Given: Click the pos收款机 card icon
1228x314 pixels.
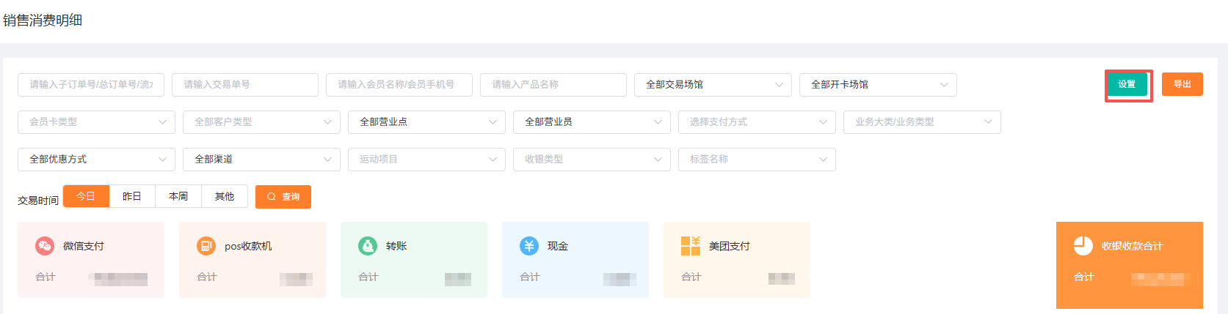Looking at the screenshot, I should point(206,246).
